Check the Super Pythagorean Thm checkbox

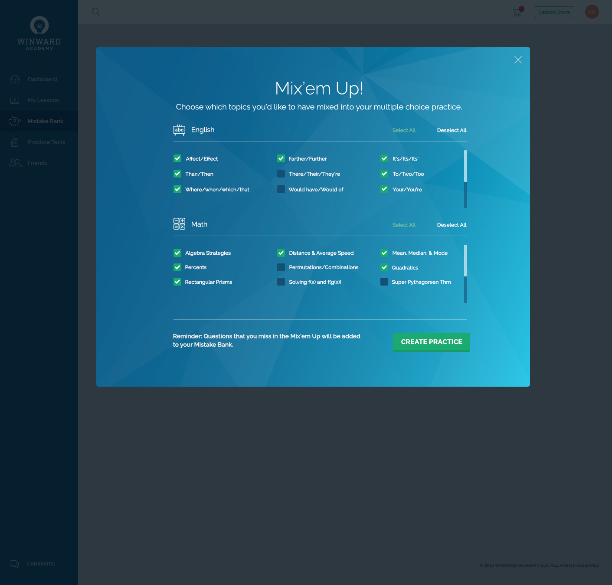click(384, 282)
